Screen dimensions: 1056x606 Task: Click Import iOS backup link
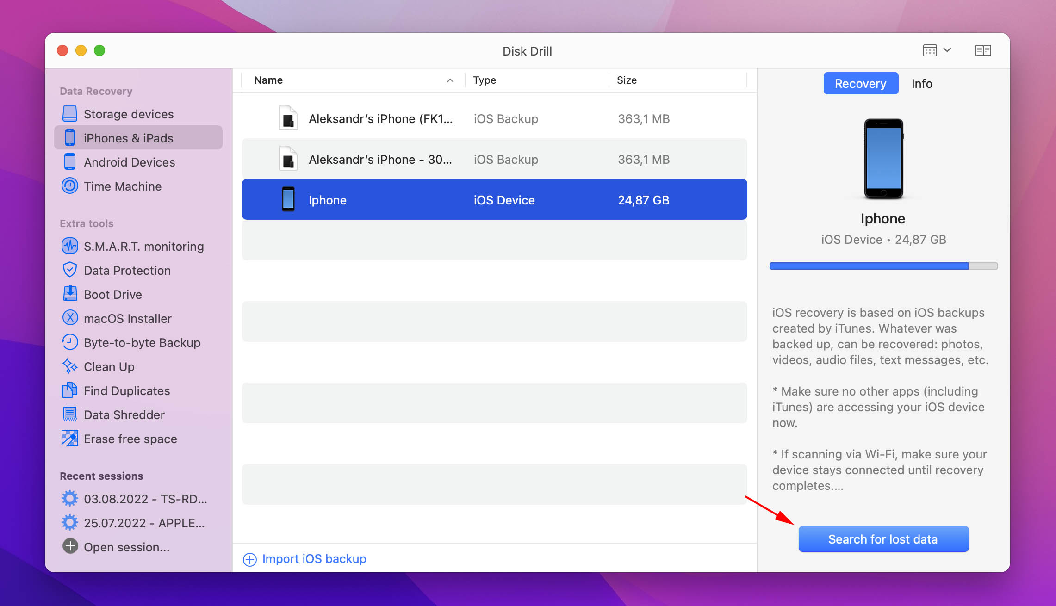pyautogui.click(x=314, y=559)
